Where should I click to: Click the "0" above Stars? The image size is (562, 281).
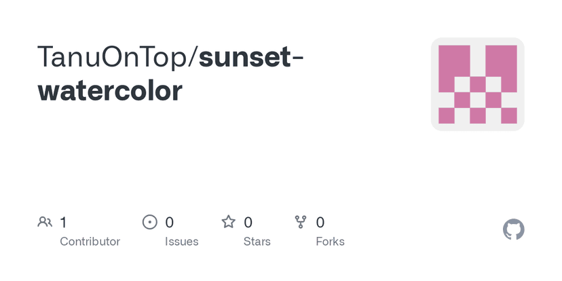[248, 222]
